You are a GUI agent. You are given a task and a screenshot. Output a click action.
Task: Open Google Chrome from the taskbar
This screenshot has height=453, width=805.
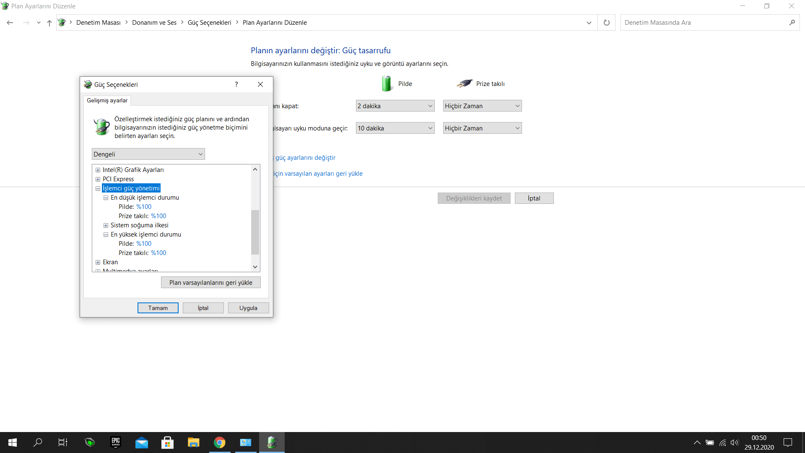point(219,443)
